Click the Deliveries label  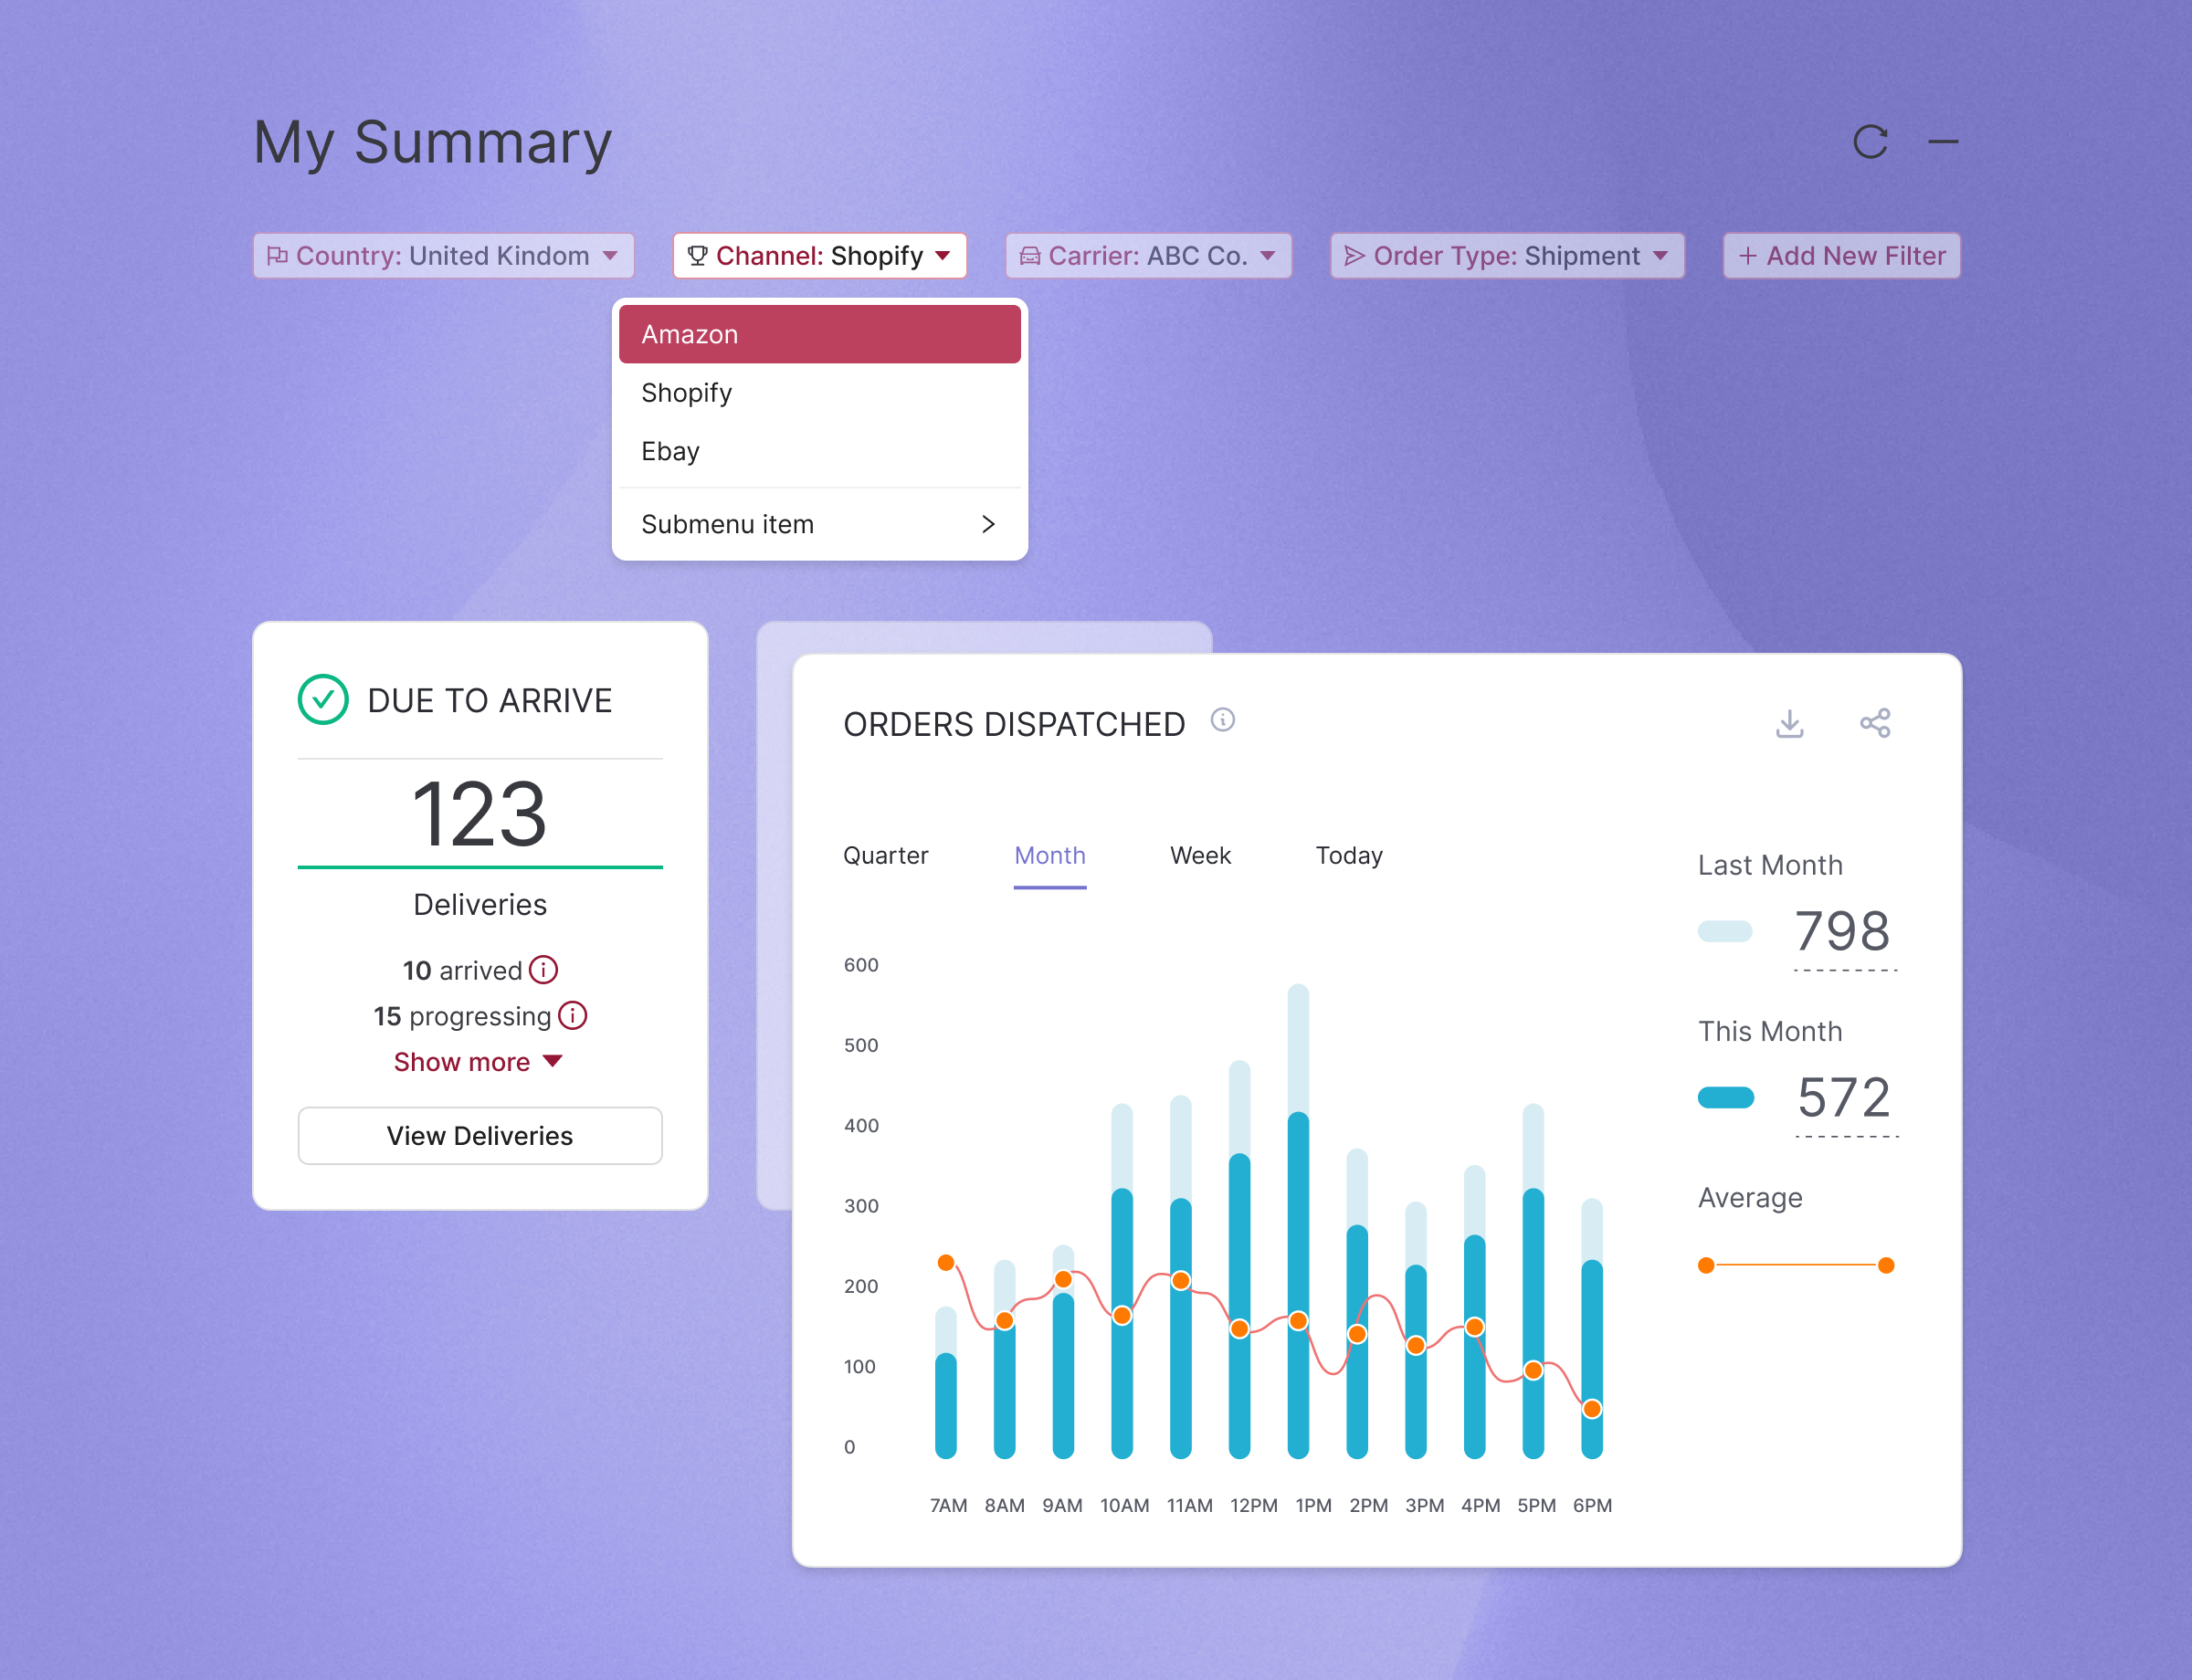480,905
